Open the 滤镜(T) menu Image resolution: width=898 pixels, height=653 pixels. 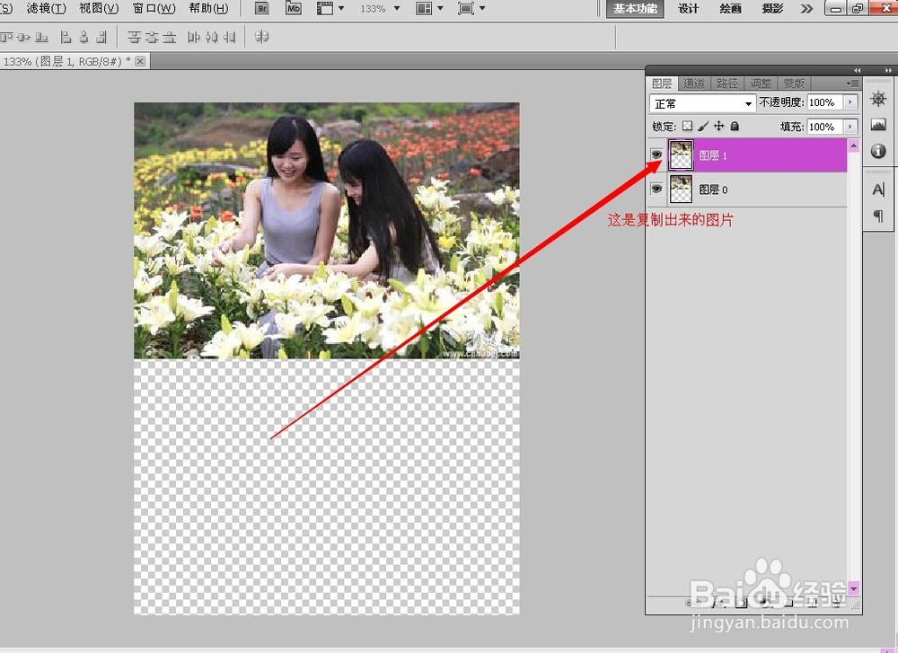click(47, 9)
